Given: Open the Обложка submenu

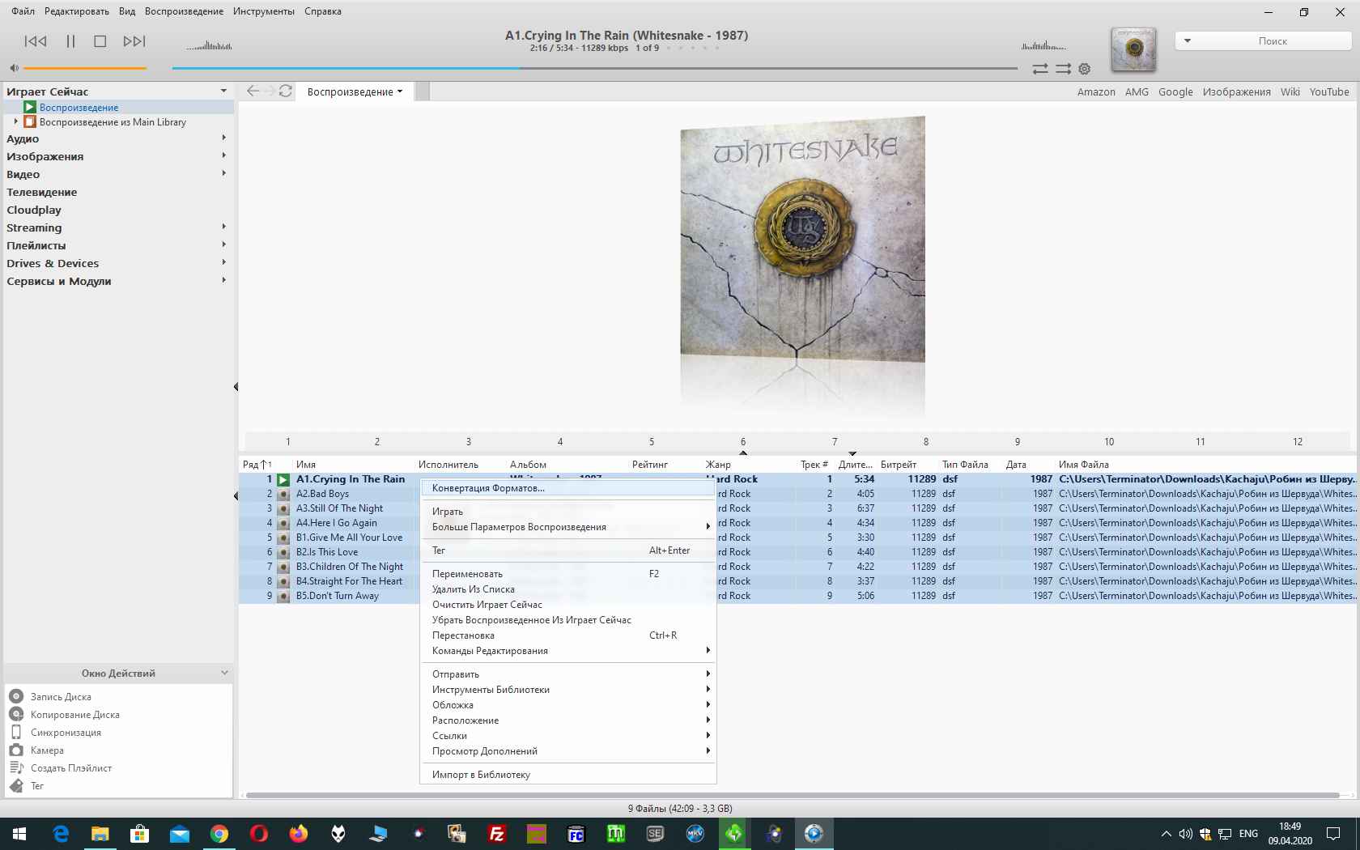Looking at the screenshot, I should (567, 705).
